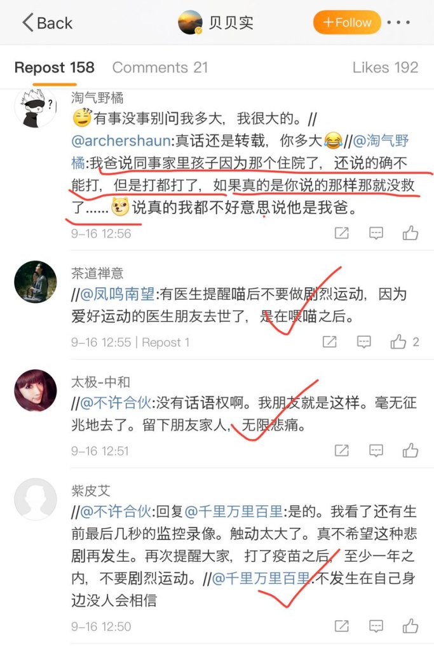
Task: Open @archershaun mention link
Action: (x=121, y=141)
